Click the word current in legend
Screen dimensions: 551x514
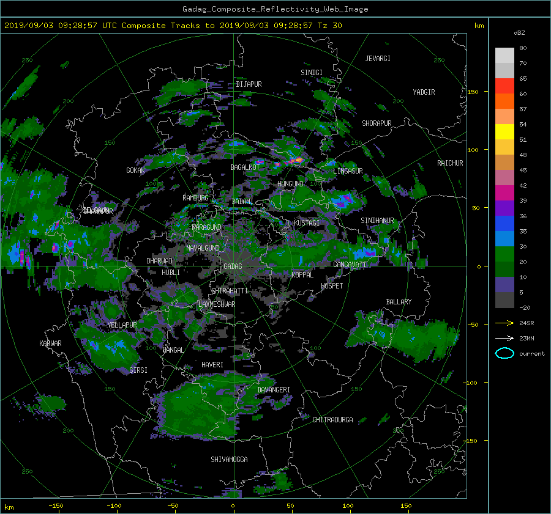click(532, 354)
